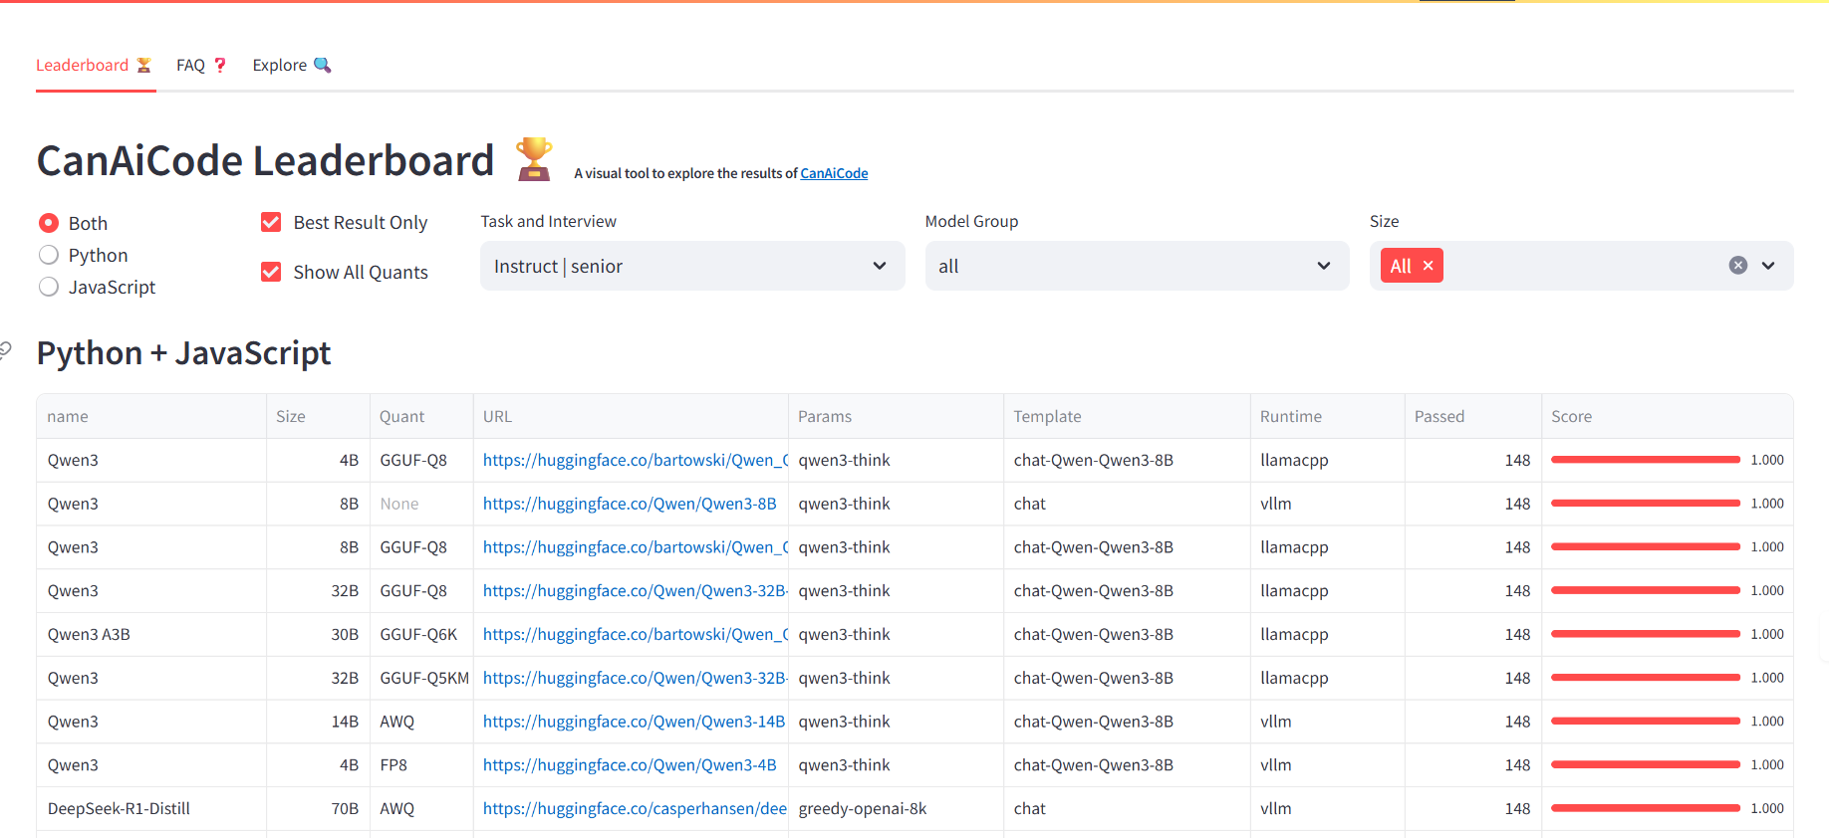Click the score bar in FP8 row
Screen dimensions: 1829x838
(1646, 765)
